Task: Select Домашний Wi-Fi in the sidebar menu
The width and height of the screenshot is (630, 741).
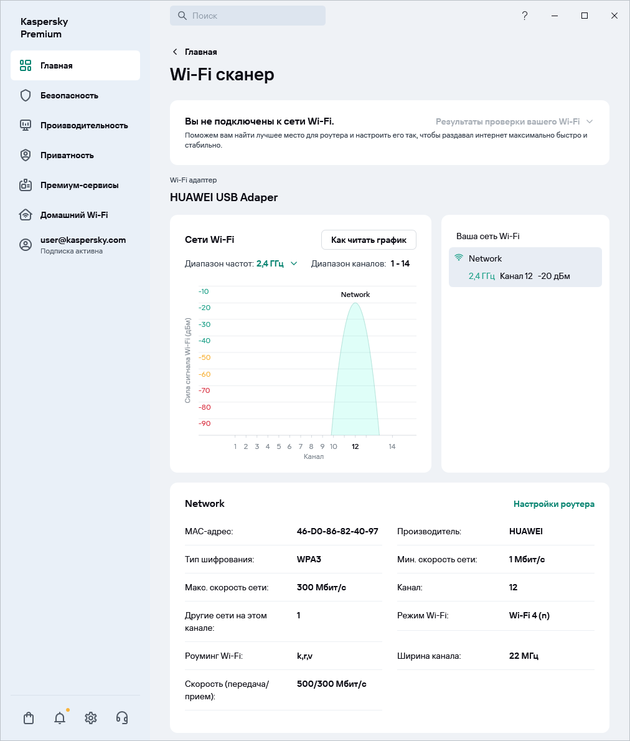Action: coord(75,215)
